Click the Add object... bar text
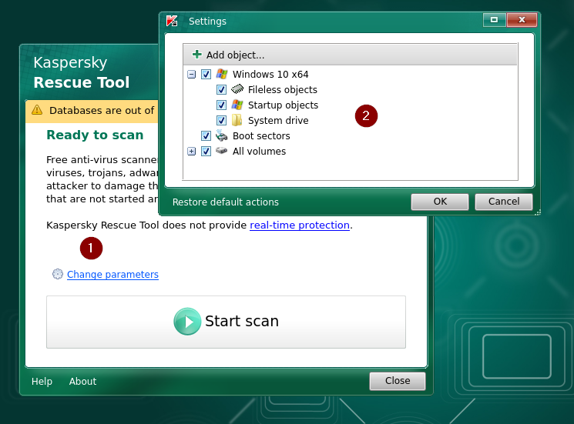This screenshot has width=574, height=424. (235, 55)
